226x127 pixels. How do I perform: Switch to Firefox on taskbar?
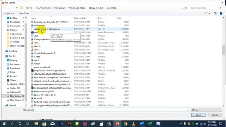[118, 124]
